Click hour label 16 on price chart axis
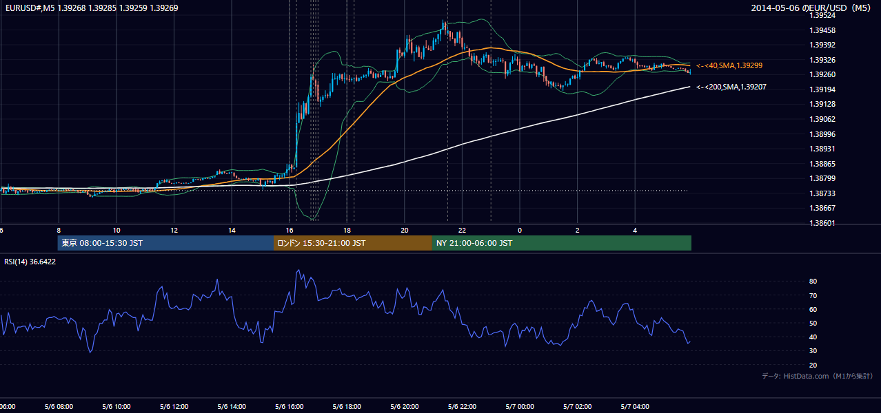Viewport: 881px width, 413px height. pos(290,230)
